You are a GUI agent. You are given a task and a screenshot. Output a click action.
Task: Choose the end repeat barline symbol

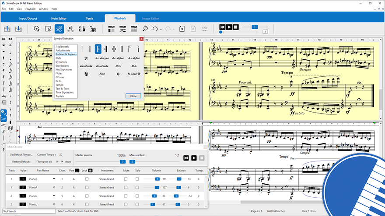coord(106,49)
